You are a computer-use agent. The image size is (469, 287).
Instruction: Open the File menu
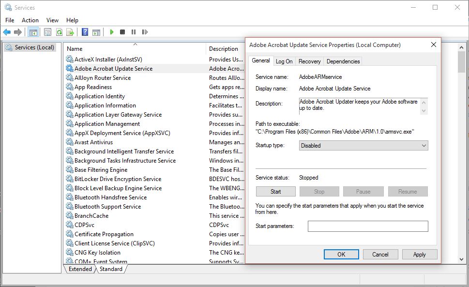10,20
